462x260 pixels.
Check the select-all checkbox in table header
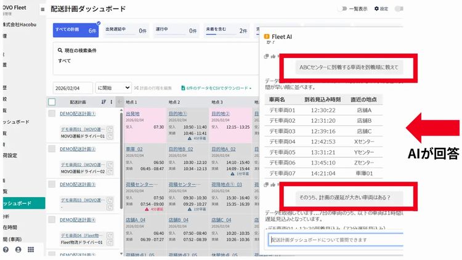52,102
